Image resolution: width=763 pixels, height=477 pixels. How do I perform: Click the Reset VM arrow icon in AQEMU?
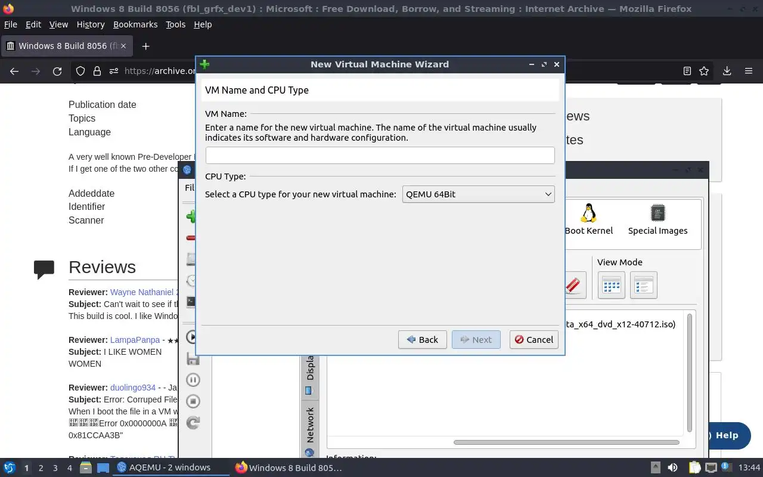tap(193, 423)
